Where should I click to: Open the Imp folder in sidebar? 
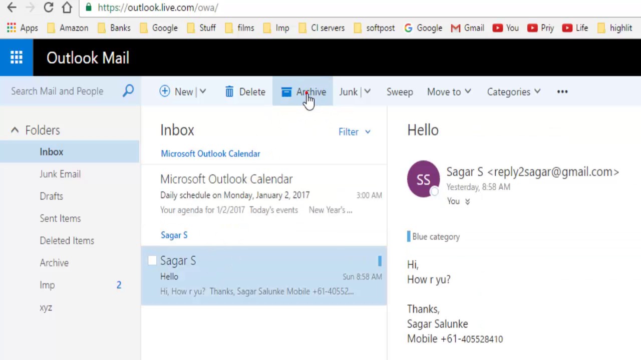[x=47, y=285]
